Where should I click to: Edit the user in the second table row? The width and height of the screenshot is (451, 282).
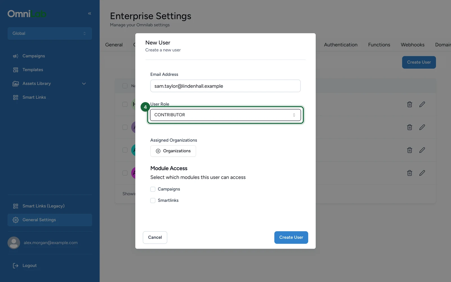point(422,127)
